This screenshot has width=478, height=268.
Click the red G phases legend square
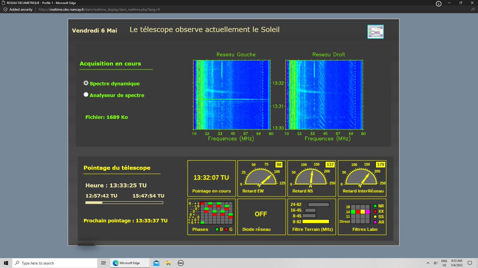[225, 229]
